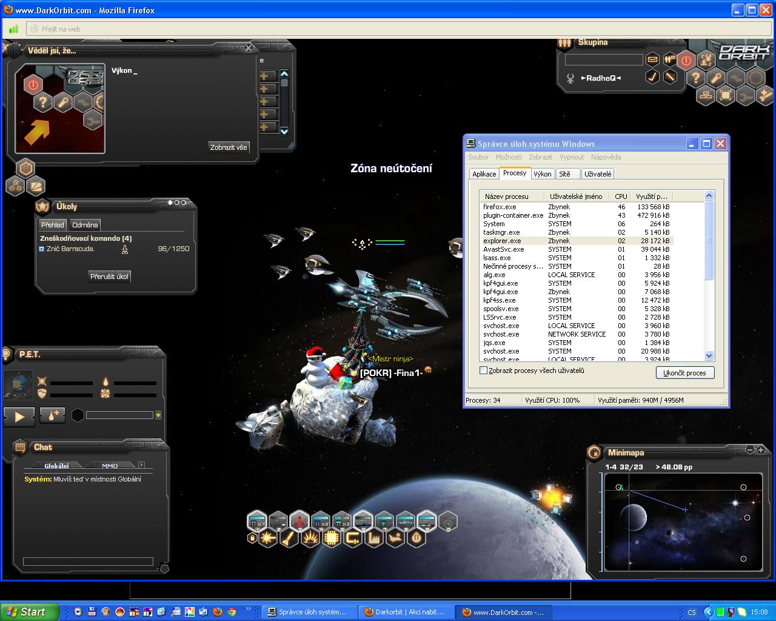Viewport: 776px width, 621px height.
Task: Activate quickbar slot 3 red formation
Action: click(299, 520)
